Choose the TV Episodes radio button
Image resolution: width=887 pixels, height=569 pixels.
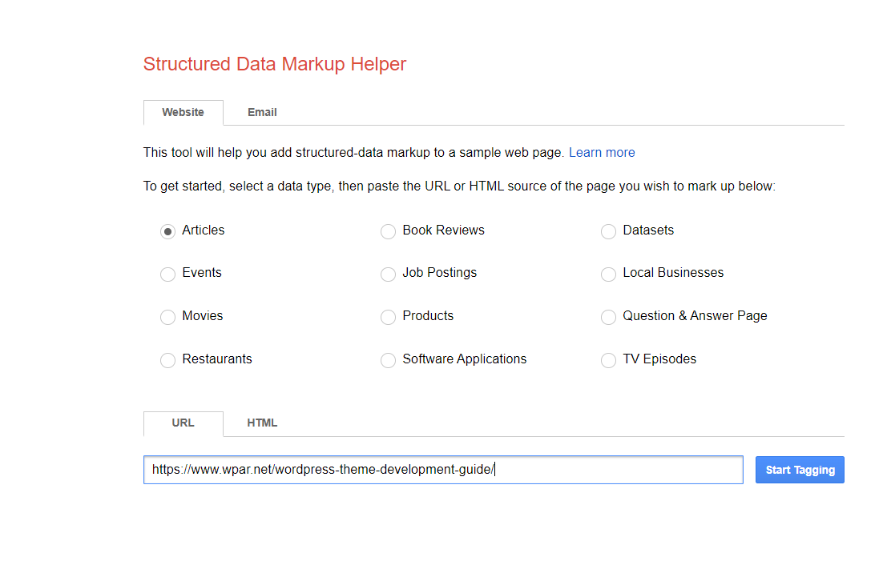(608, 360)
